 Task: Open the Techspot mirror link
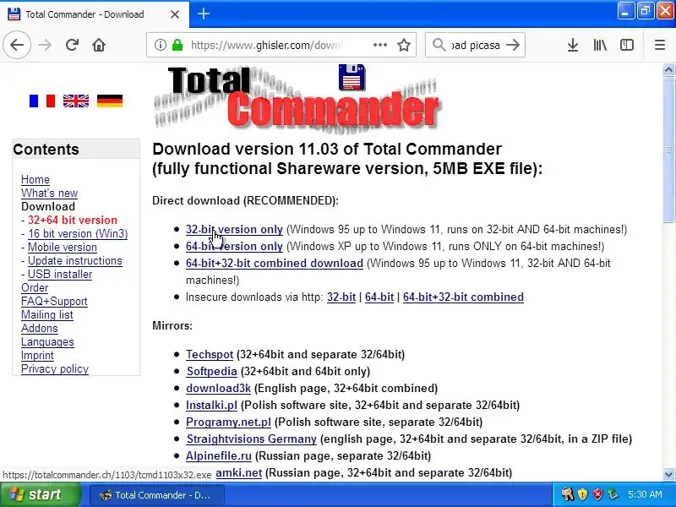coord(210,354)
